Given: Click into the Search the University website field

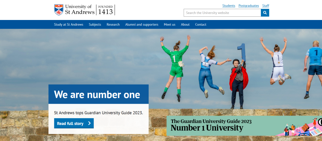Looking at the screenshot, I should pyautogui.click(x=222, y=13).
